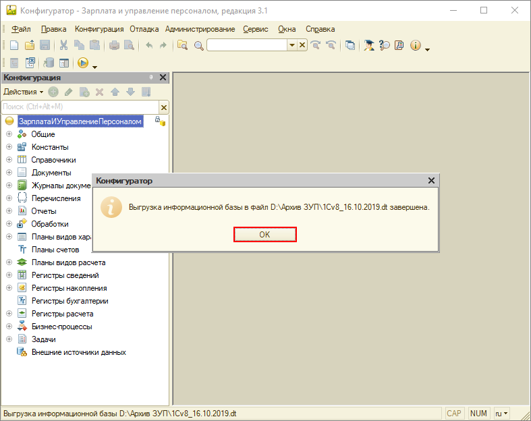Expand the Регистры сведений tree node
Viewport: 531px width, 421px height.
click(9, 275)
